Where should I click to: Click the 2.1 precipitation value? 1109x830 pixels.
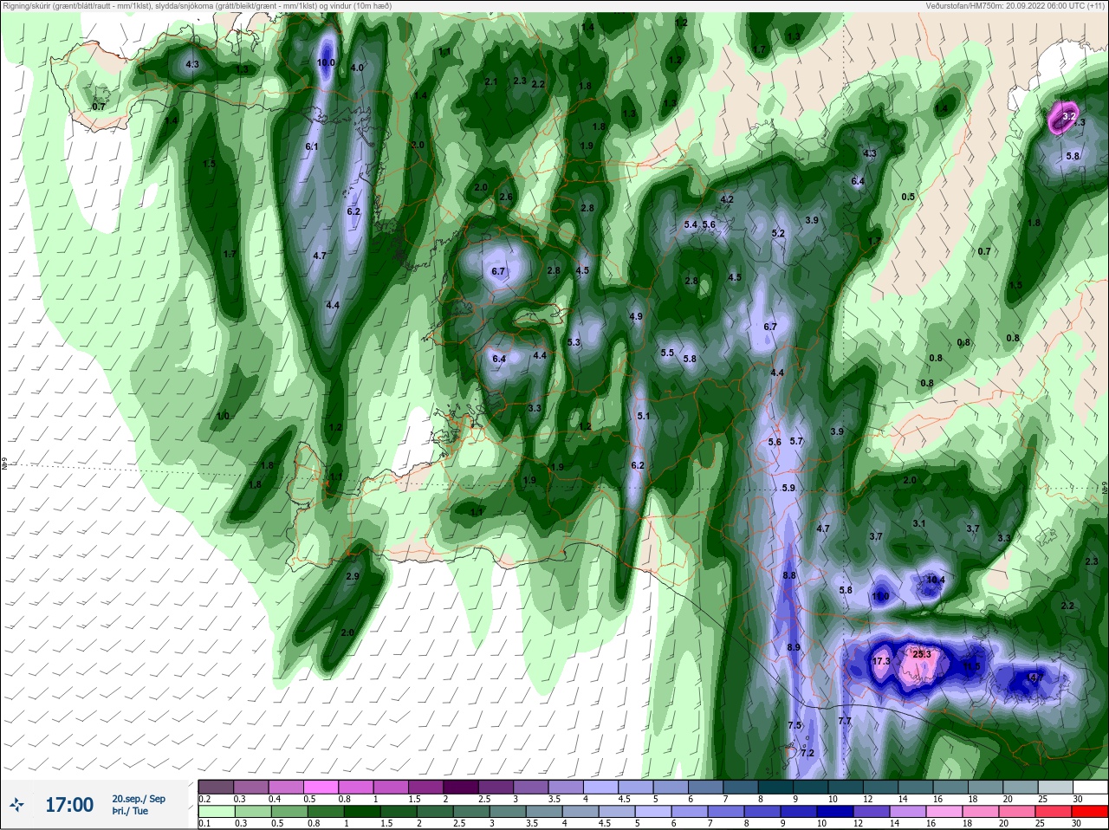(x=491, y=81)
